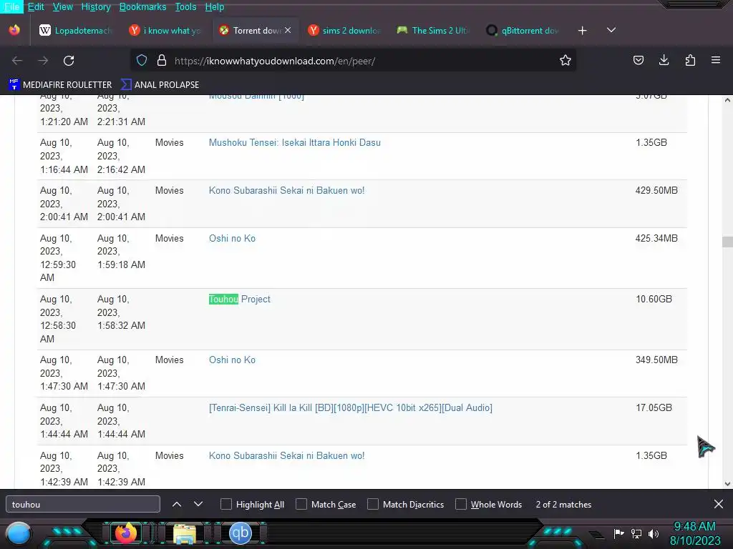The image size is (733, 549).
Task: Open the 425.34MB Oshi no Ko link
Action: tap(232, 239)
